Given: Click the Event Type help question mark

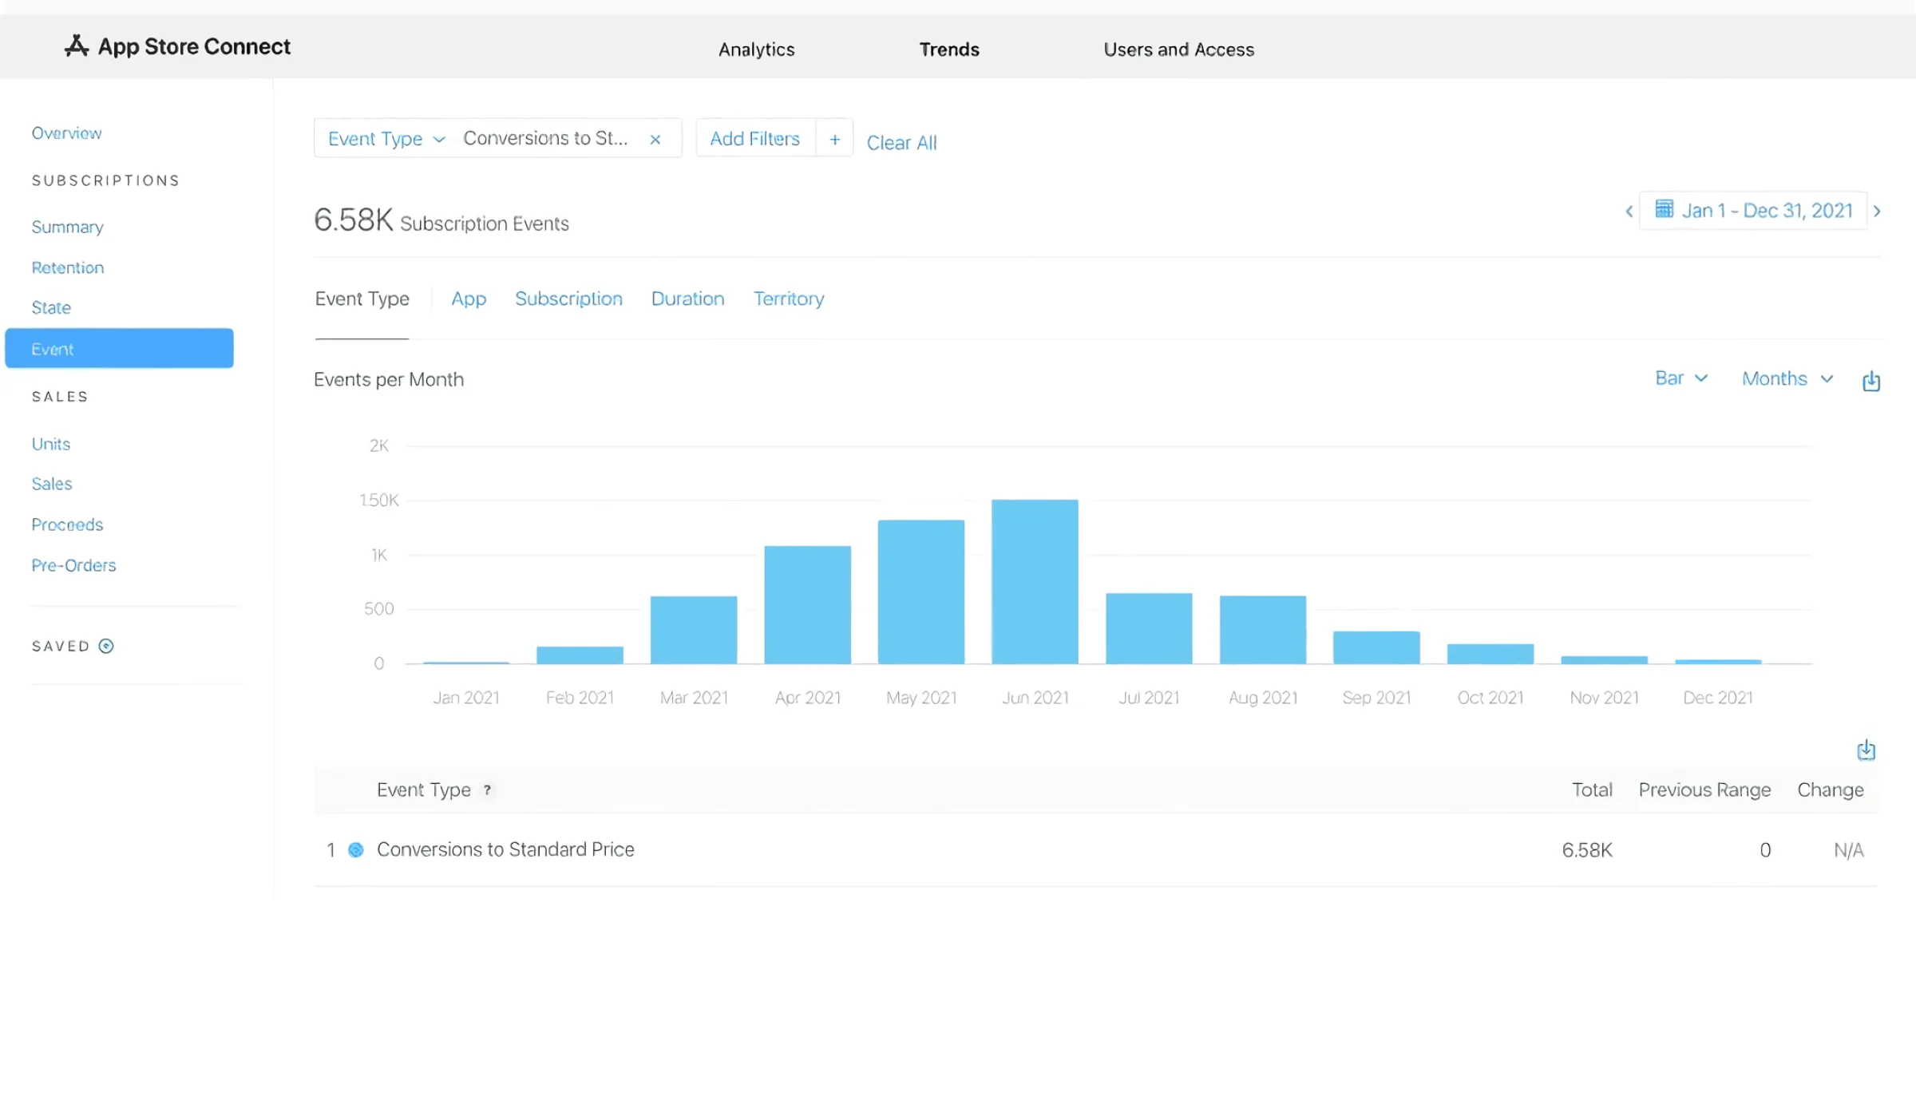Looking at the screenshot, I should [x=487, y=790].
